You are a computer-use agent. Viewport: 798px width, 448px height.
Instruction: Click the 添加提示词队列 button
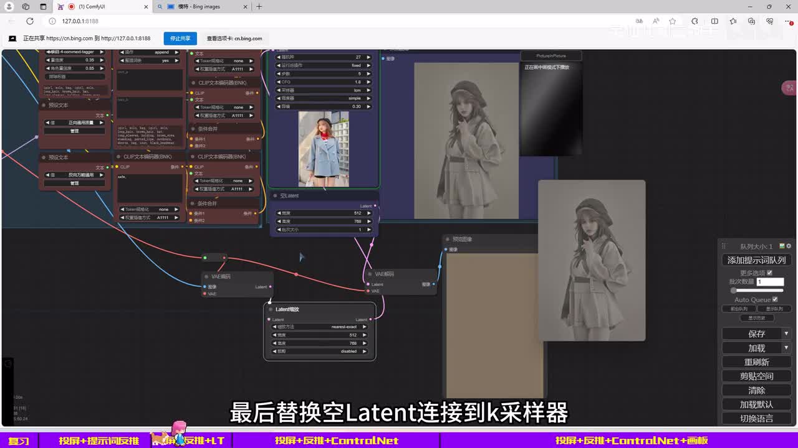tap(756, 260)
